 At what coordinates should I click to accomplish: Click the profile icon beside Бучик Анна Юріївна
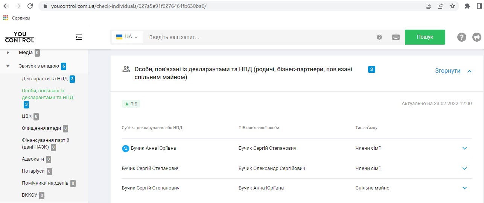(x=126, y=148)
